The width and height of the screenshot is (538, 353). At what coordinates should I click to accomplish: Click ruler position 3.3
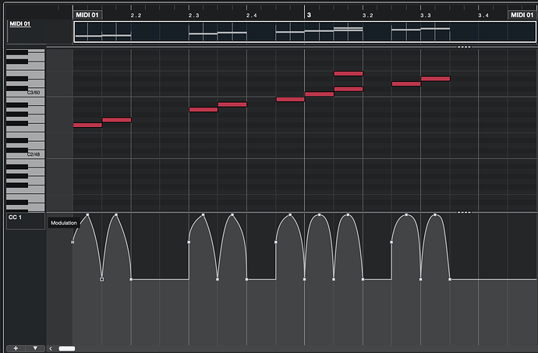(x=426, y=16)
